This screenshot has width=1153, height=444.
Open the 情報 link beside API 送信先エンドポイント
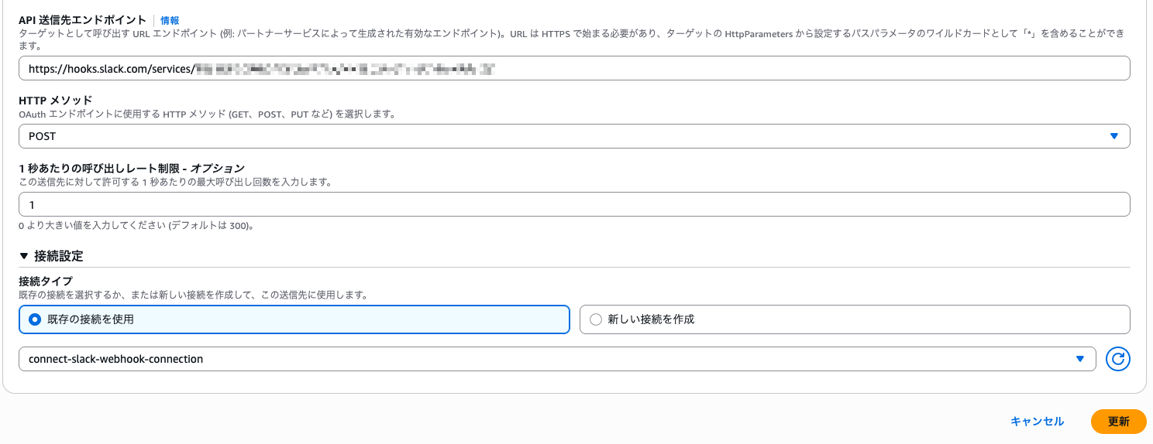170,20
